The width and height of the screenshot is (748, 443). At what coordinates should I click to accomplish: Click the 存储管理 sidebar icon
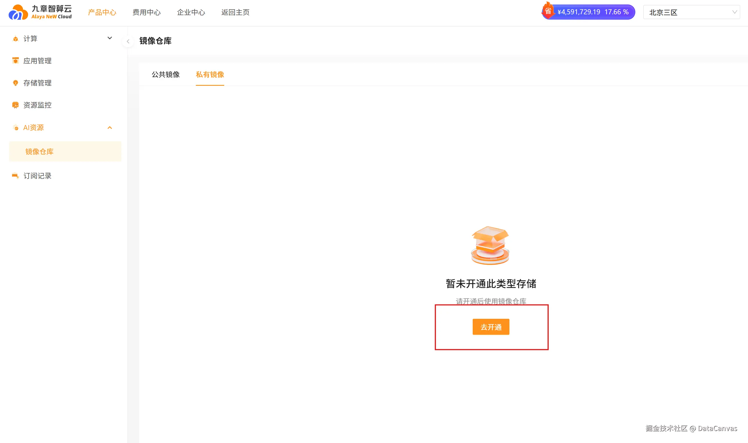[15, 83]
